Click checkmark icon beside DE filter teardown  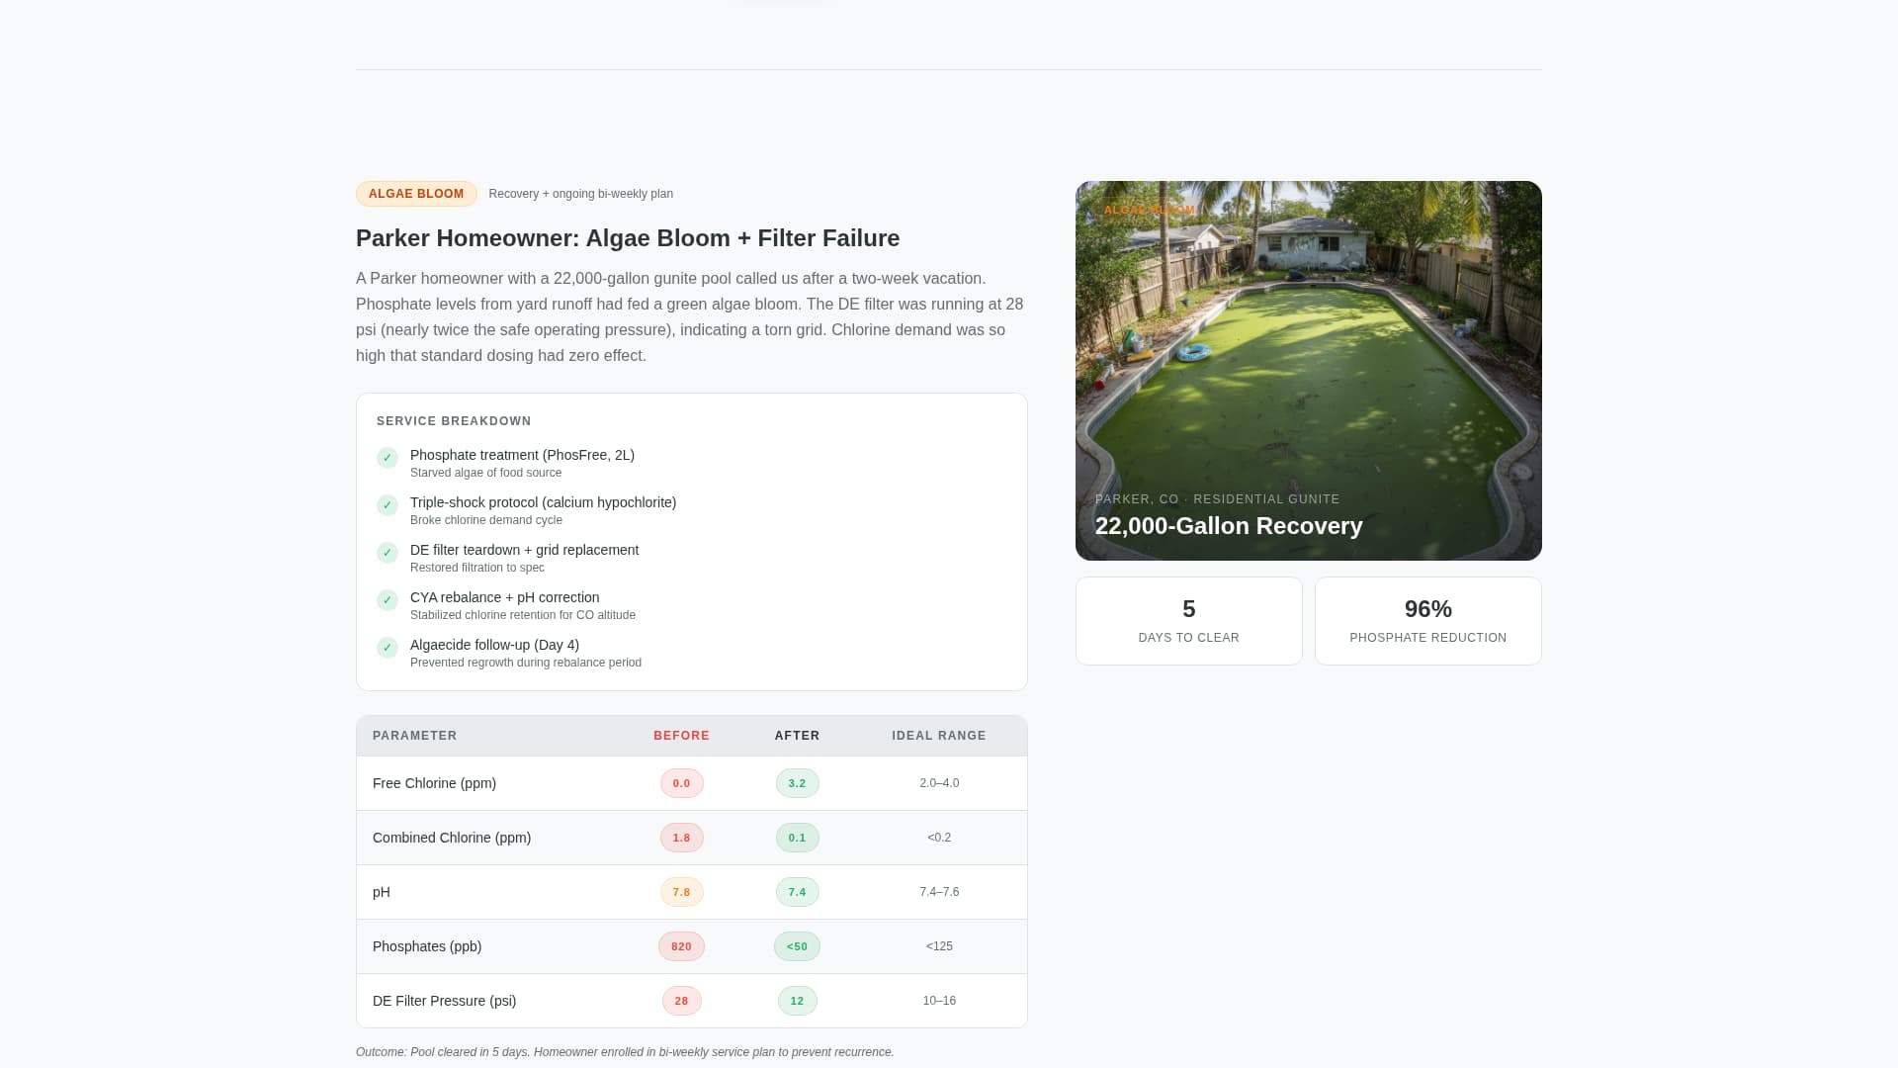388,553
